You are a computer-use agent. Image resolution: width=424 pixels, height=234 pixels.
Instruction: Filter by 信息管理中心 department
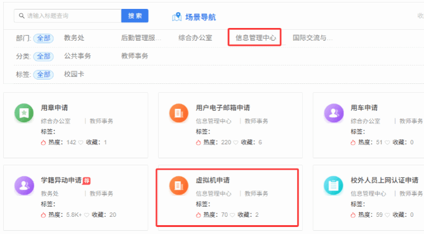click(x=256, y=38)
